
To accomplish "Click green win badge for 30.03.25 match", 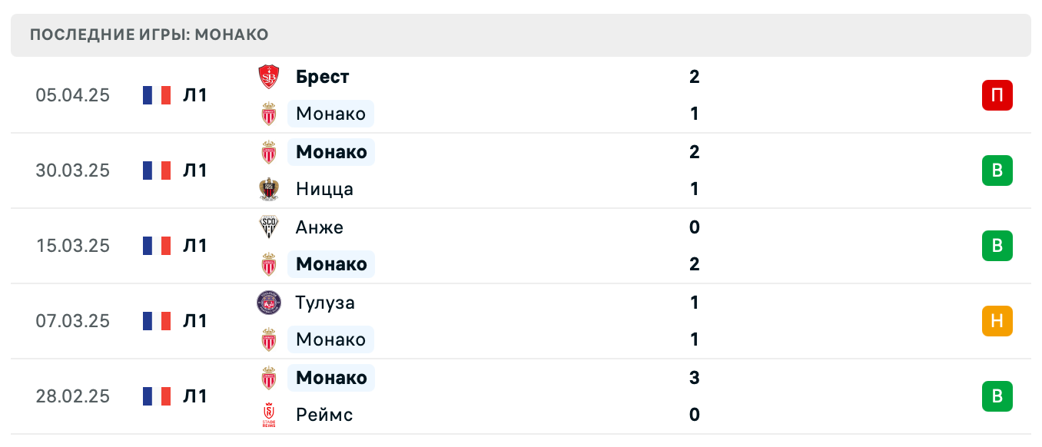I will (997, 171).
